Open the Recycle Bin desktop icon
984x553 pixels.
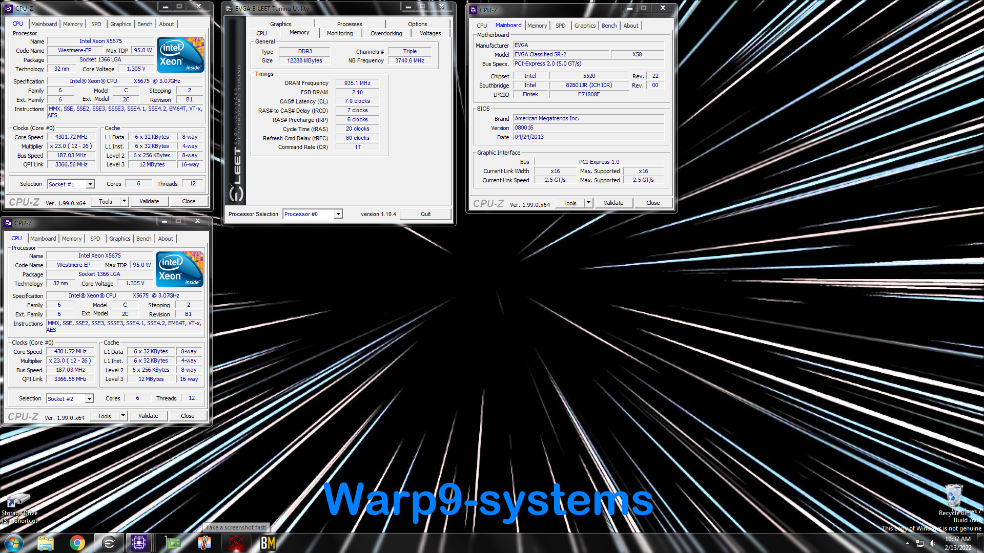pos(954,499)
